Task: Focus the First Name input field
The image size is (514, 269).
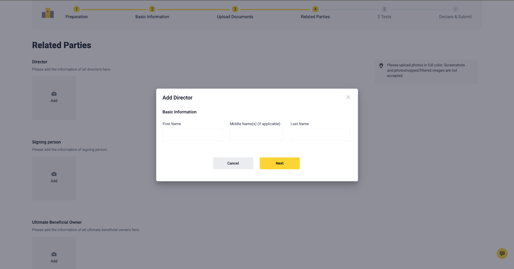Action: coord(192,134)
